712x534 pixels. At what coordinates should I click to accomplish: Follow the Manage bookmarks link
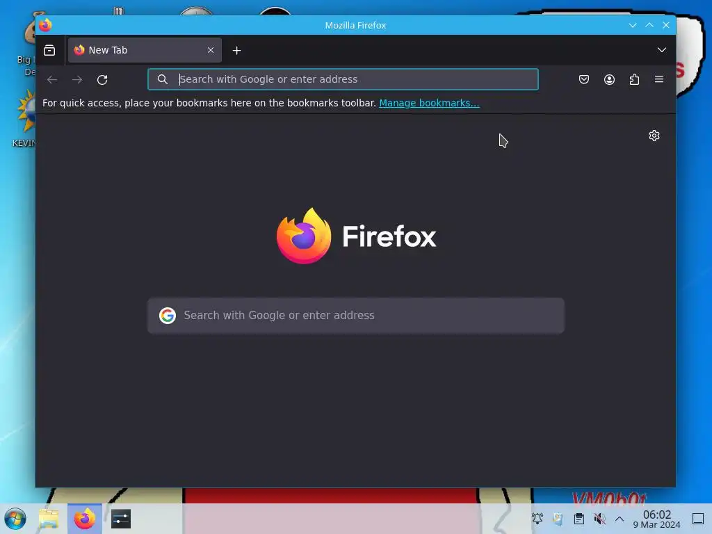[x=429, y=103]
